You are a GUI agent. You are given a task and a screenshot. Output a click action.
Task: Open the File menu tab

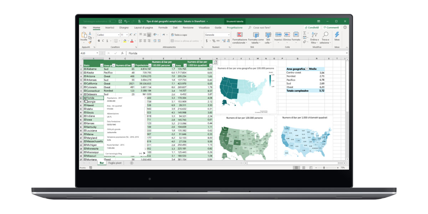pos(85,27)
